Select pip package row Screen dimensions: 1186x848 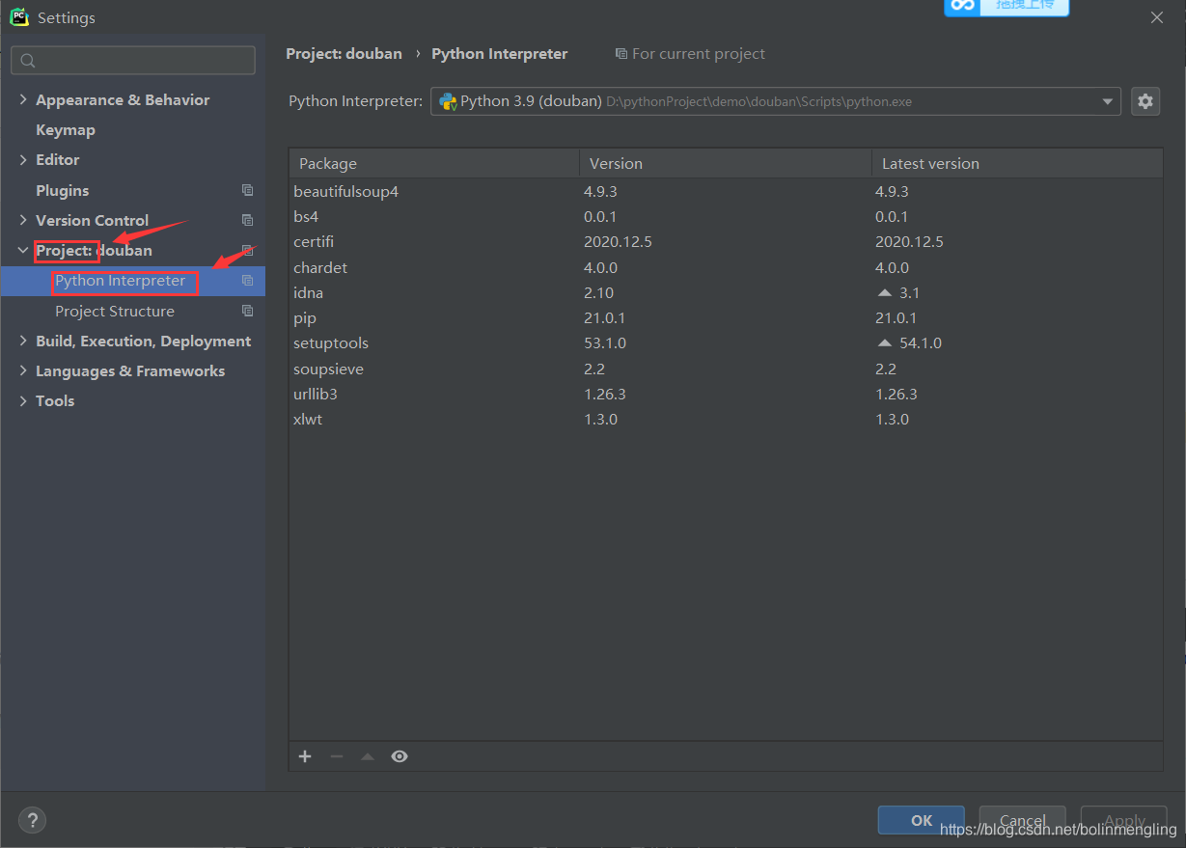click(726, 317)
